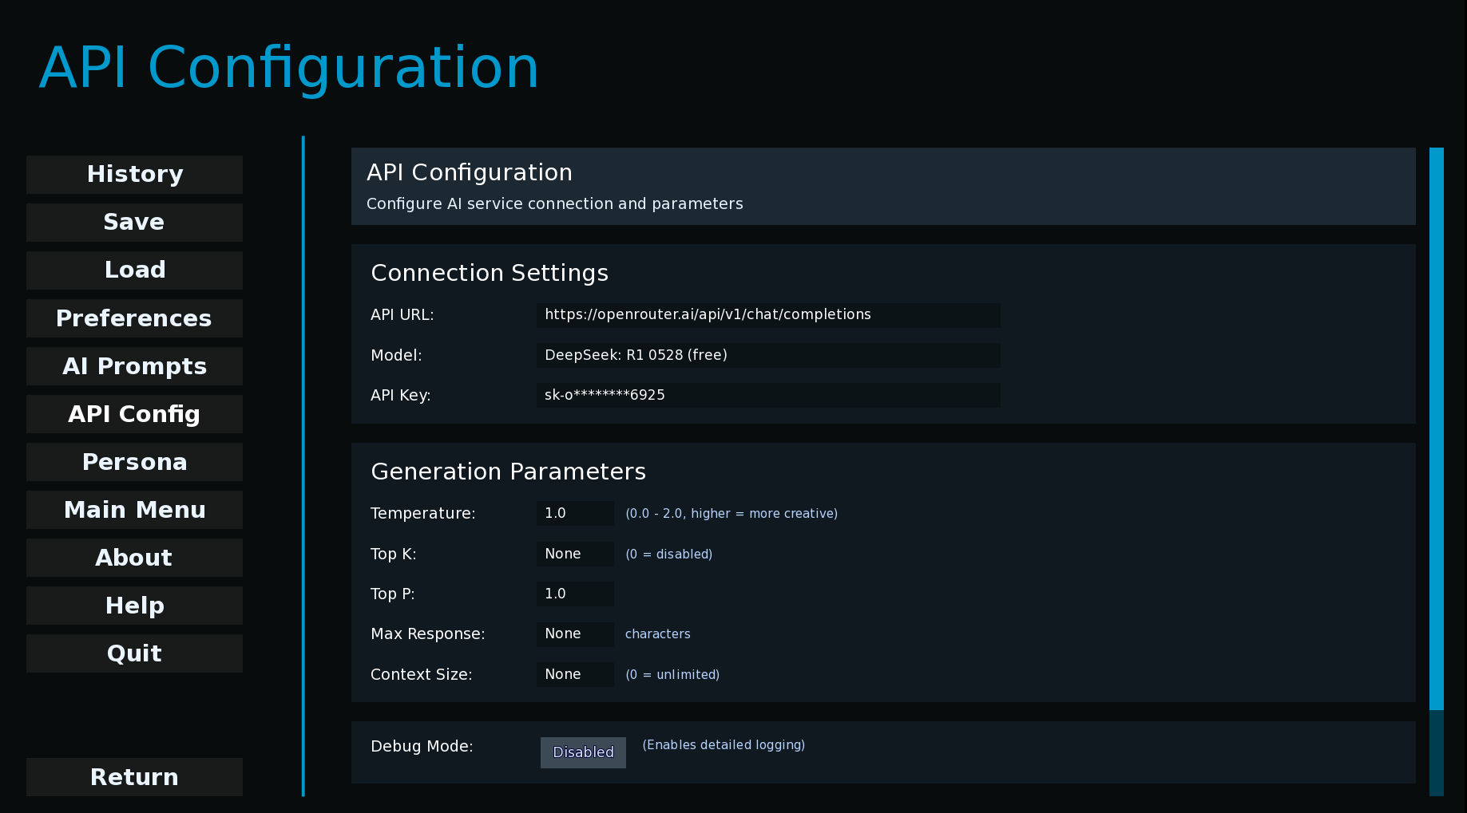Select the Model field DeepSeek R1
This screenshot has width=1467, height=813.
point(767,355)
